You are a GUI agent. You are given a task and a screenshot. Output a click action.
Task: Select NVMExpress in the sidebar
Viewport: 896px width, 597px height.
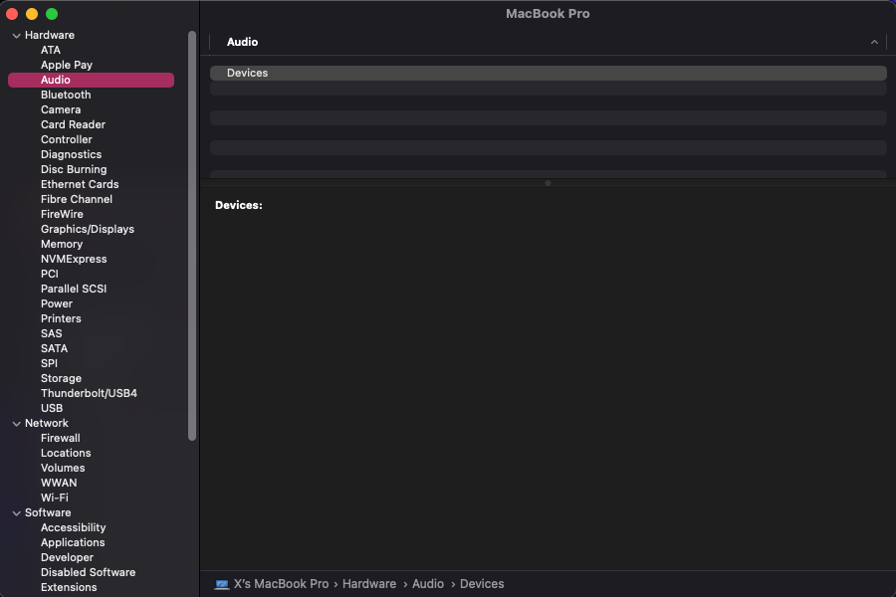(74, 259)
